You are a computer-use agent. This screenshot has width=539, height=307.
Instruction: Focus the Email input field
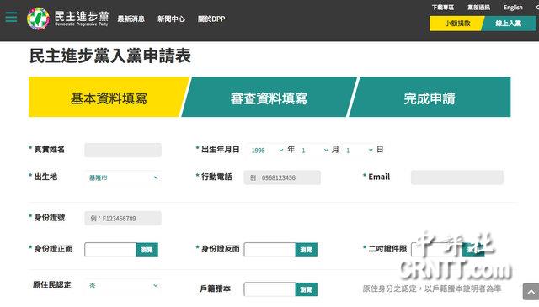456,177
